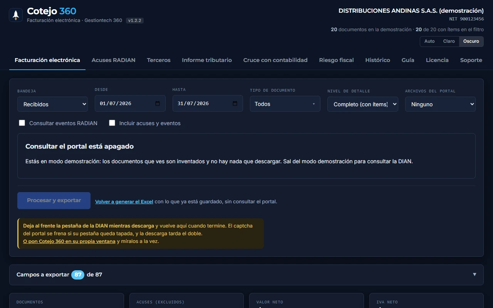493x308 pixels.
Task: Open the Soporte tab
Action: tap(471, 60)
